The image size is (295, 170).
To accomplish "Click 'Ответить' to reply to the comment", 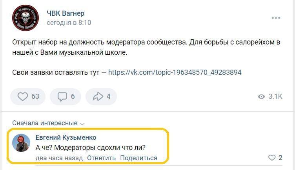I will tap(101, 158).
